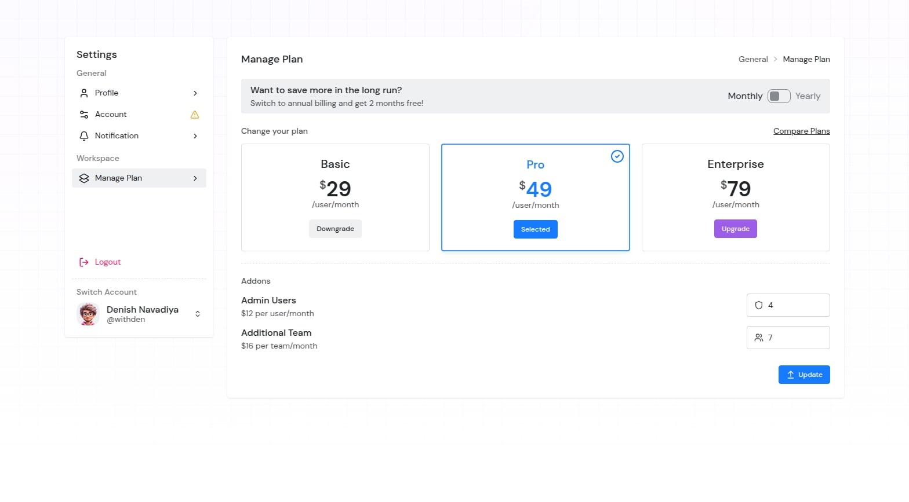The height and width of the screenshot is (502, 909).
Task: Click the Pro plan selected checkmark
Action: tap(617, 156)
